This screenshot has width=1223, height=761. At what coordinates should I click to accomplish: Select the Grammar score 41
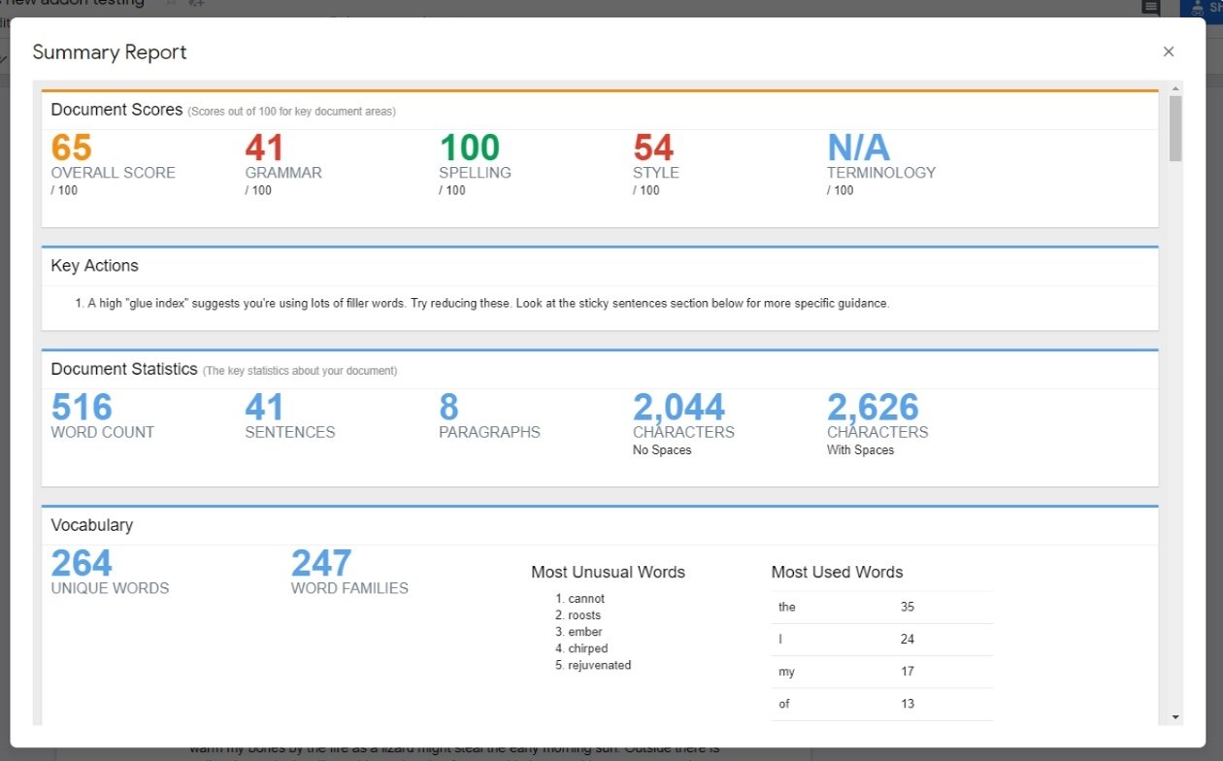click(264, 148)
